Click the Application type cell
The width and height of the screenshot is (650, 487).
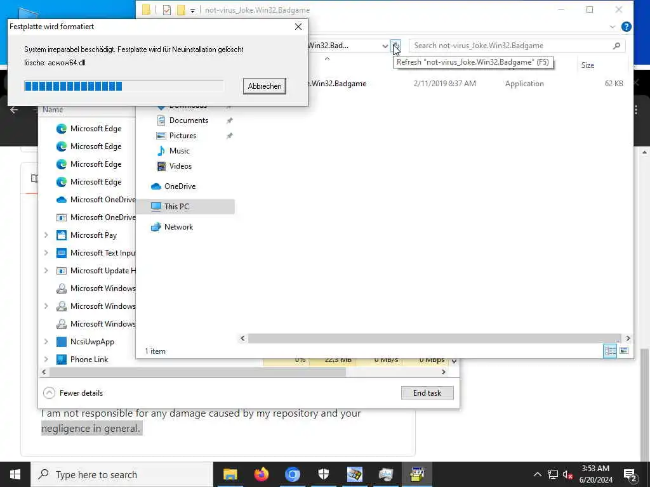coord(524,84)
